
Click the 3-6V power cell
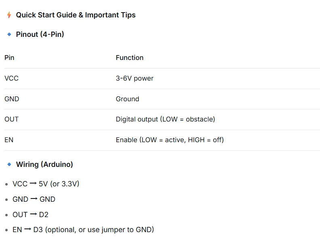tap(135, 78)
